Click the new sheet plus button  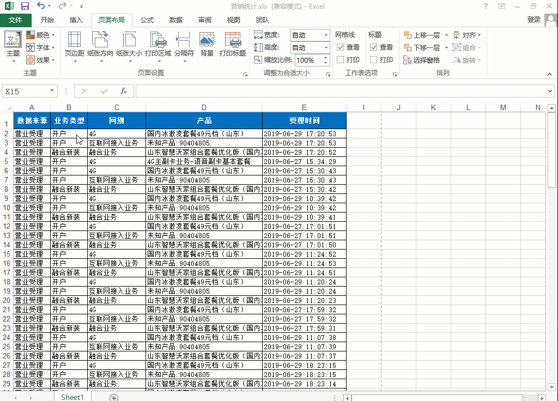(x=114, y=397)
